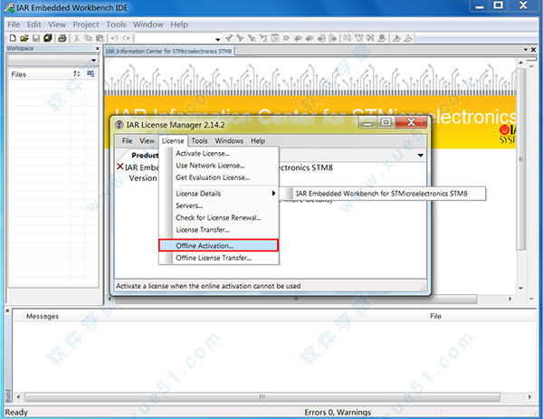Click Product column header in License Manager
The width and height of the screenshot is (543, 419).
pyautogui.click(x=145, y=156)
